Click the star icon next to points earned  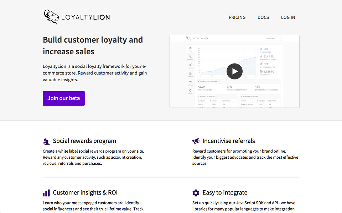click(261, 56)
